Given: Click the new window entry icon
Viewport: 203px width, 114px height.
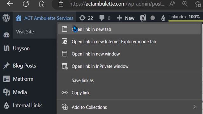Looking at the screenshot, I should pos(64,54).
